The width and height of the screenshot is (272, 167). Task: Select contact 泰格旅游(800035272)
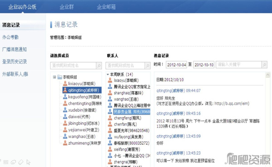[131, 143]
